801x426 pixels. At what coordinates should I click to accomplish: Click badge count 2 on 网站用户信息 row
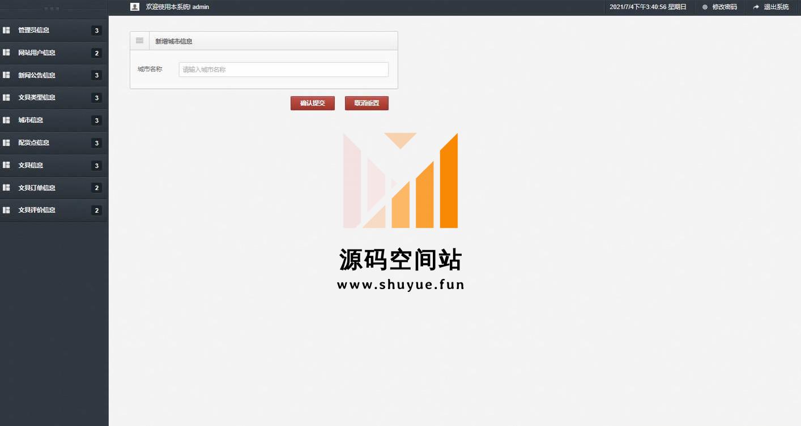click(97, 53)
